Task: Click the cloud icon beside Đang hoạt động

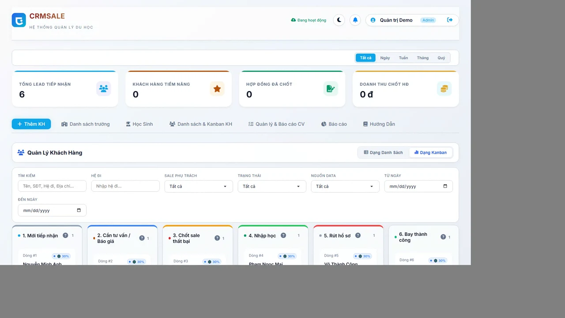Action: tap(294, 20)
